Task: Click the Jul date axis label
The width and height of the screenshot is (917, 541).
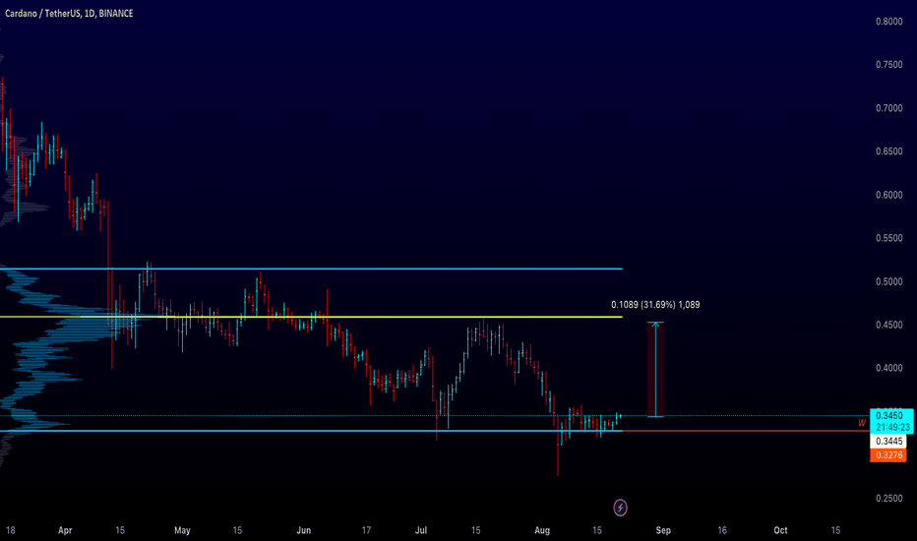Action: point(421,530)
